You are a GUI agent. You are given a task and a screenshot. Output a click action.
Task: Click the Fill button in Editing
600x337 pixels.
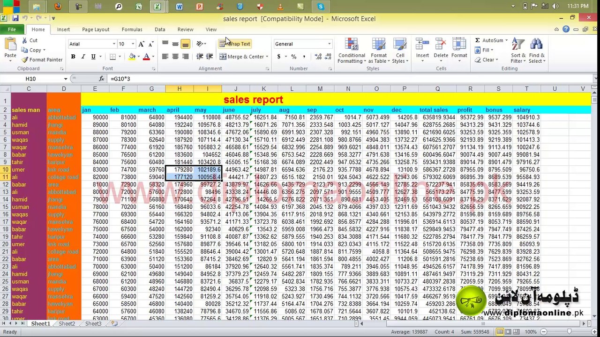(484, 50)
